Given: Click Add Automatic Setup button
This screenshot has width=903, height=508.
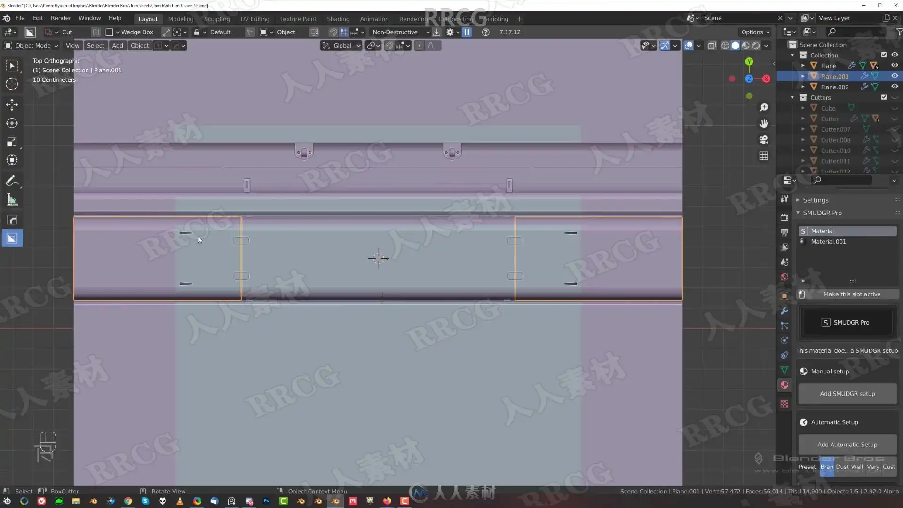Looking at the screenshot, I should click(x=847, y=444).
